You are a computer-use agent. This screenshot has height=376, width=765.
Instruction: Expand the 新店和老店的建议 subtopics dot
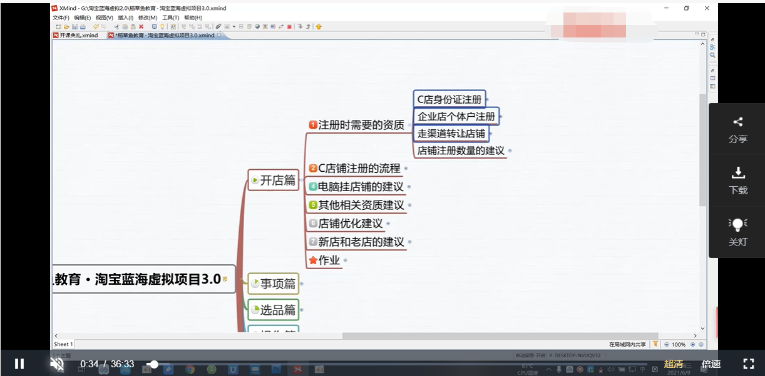click(410, 242)
